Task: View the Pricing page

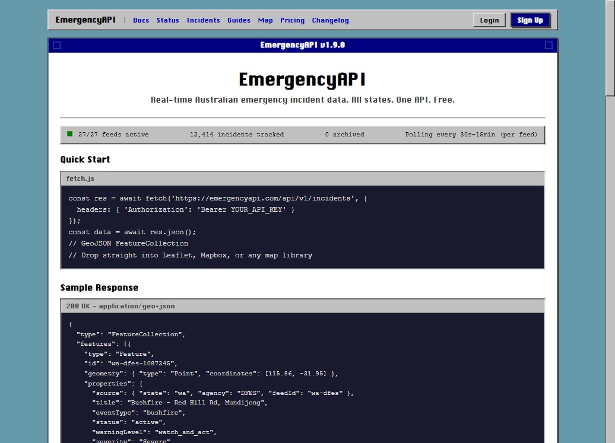Action: [x=292, y=20]
